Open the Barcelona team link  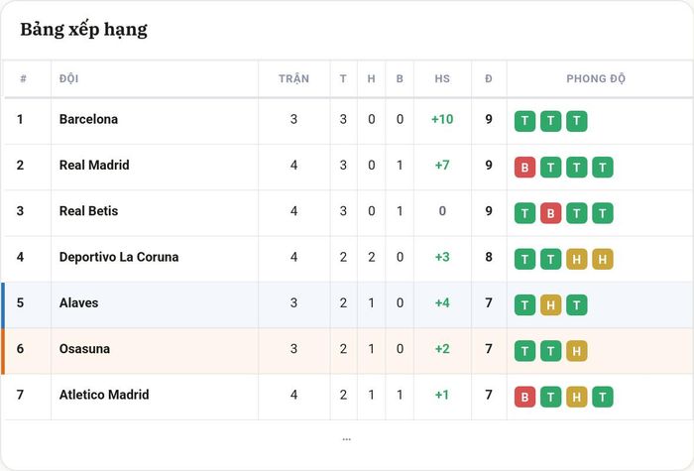pyautogui.click(x=88, y=119)
